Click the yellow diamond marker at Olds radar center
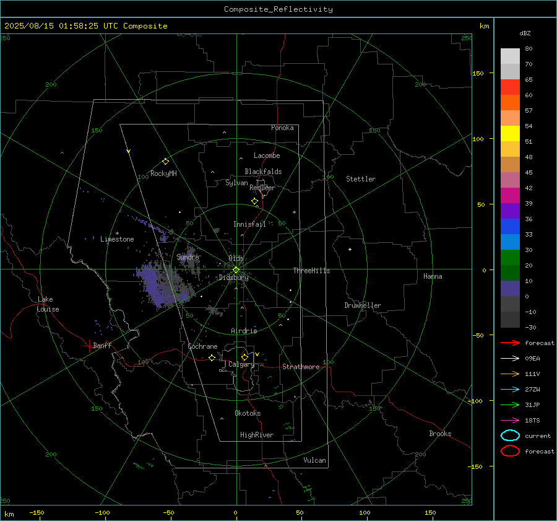Image resolution: width=557 pixels, height=521 pixels. pyautogui.click(x=236, y=270)
